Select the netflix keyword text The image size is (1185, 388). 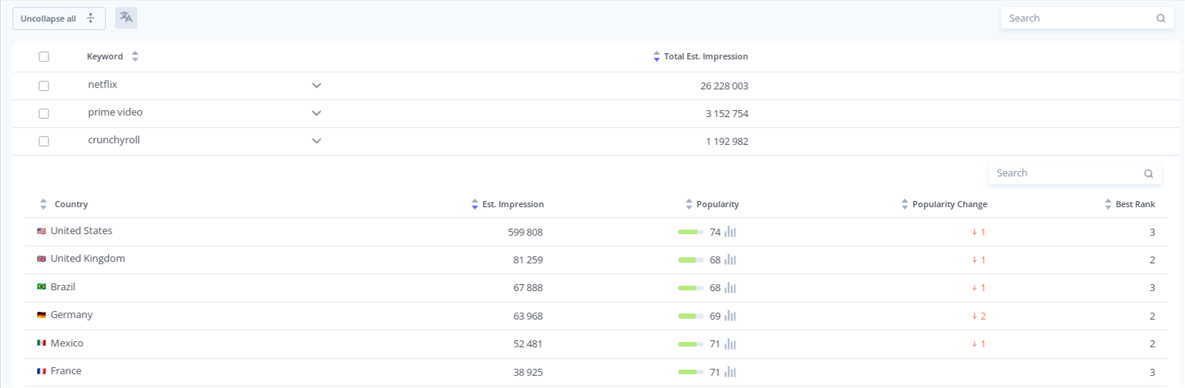coord(102,85)
